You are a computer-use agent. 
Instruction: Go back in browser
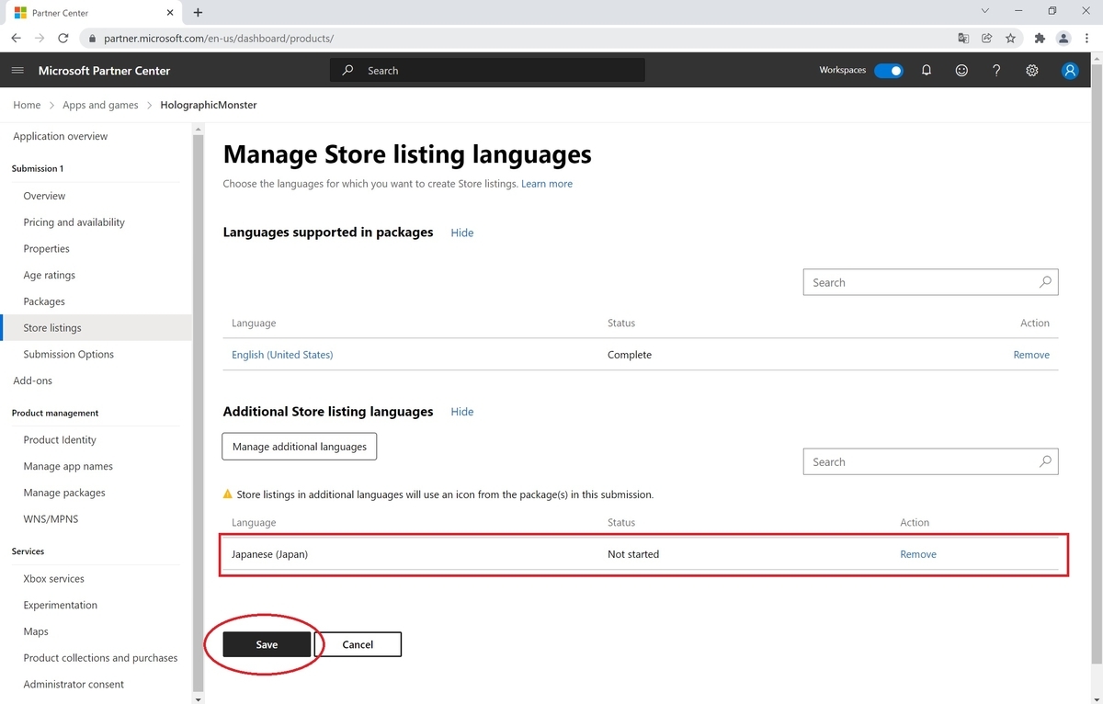point(17,39)
